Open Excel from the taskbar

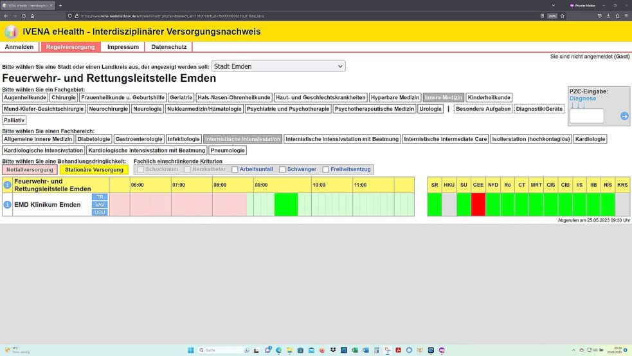[x=355, y=350]
